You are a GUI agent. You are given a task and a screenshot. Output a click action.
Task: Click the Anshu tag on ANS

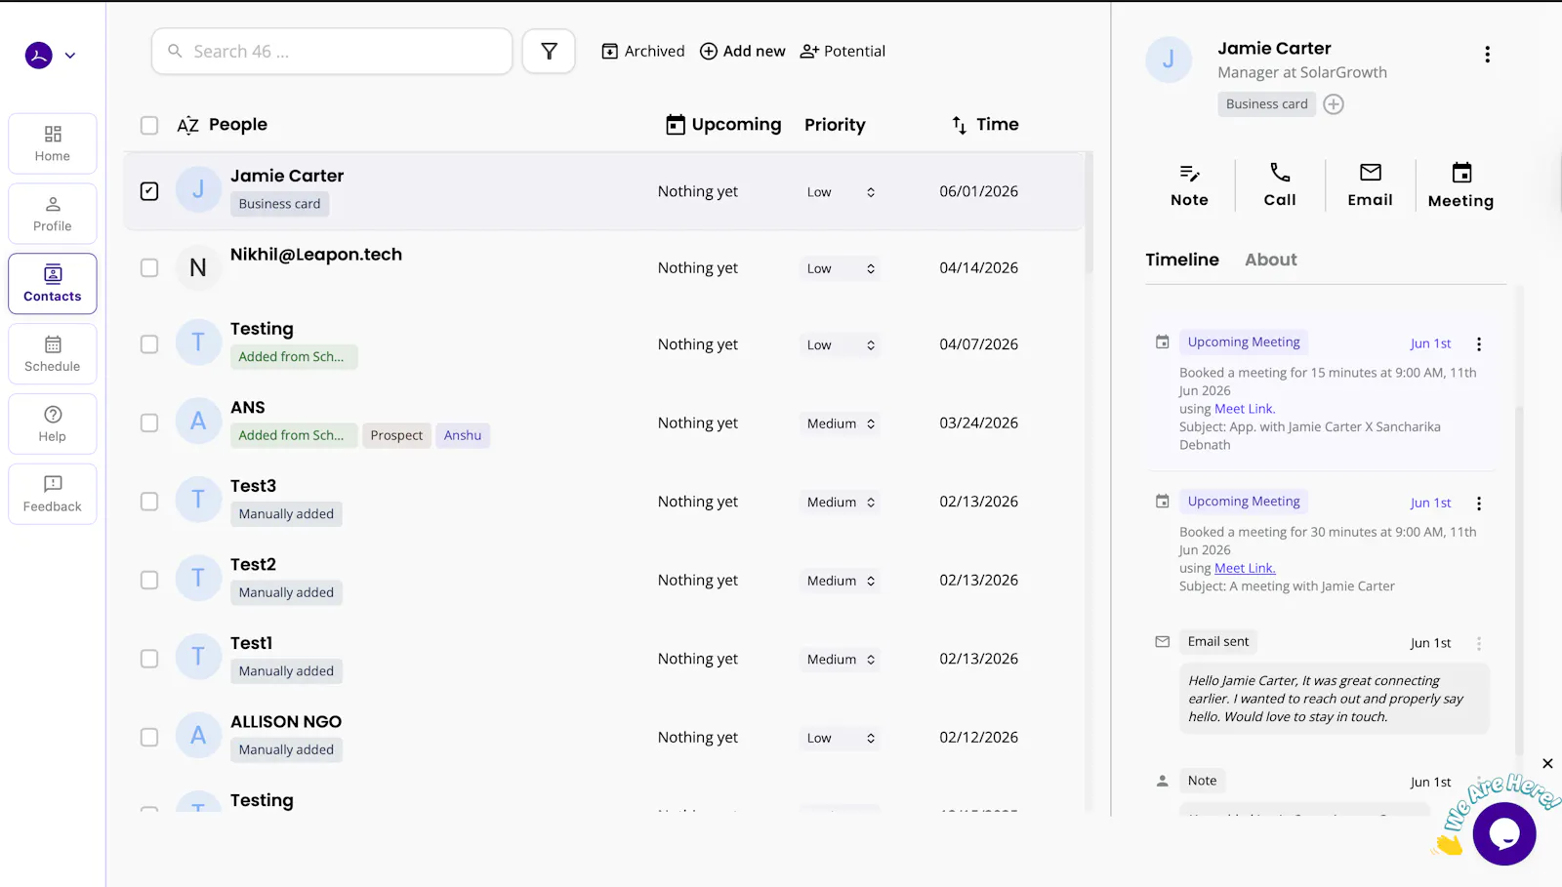(x=463, y=435)
